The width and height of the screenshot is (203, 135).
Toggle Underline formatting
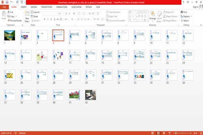pos(51,19)
